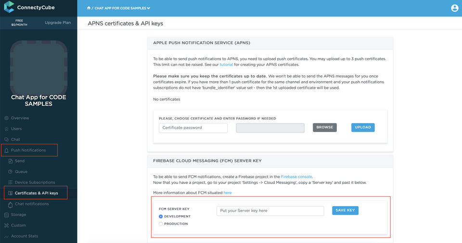The width and height of the screenshot is (462, 243).
Task: Click the app logo placeholder thumbnail
Action: click(x=38, y=68)
